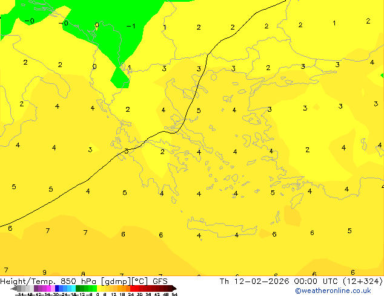Select the dark blue legend swatch
384x296 pixels.
pyautogui.click(x=57, y=288)
